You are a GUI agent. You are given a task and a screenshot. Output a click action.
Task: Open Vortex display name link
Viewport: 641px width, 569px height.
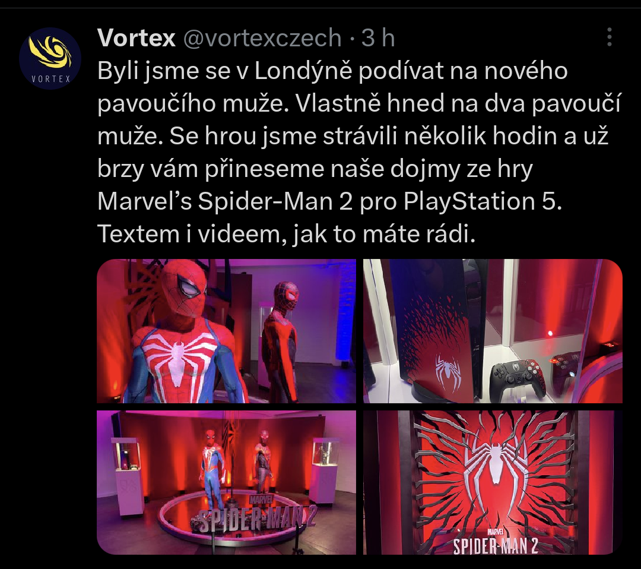pos(136,37)
